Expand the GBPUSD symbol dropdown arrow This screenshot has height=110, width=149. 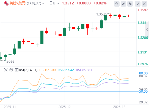point(43,4)
